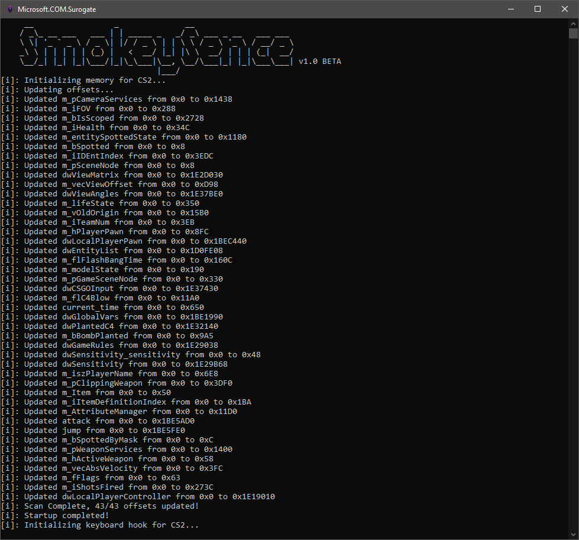Click the 'Updated m_iTeamNum' line
Screen dimensions: 579x540
point(98,222)
